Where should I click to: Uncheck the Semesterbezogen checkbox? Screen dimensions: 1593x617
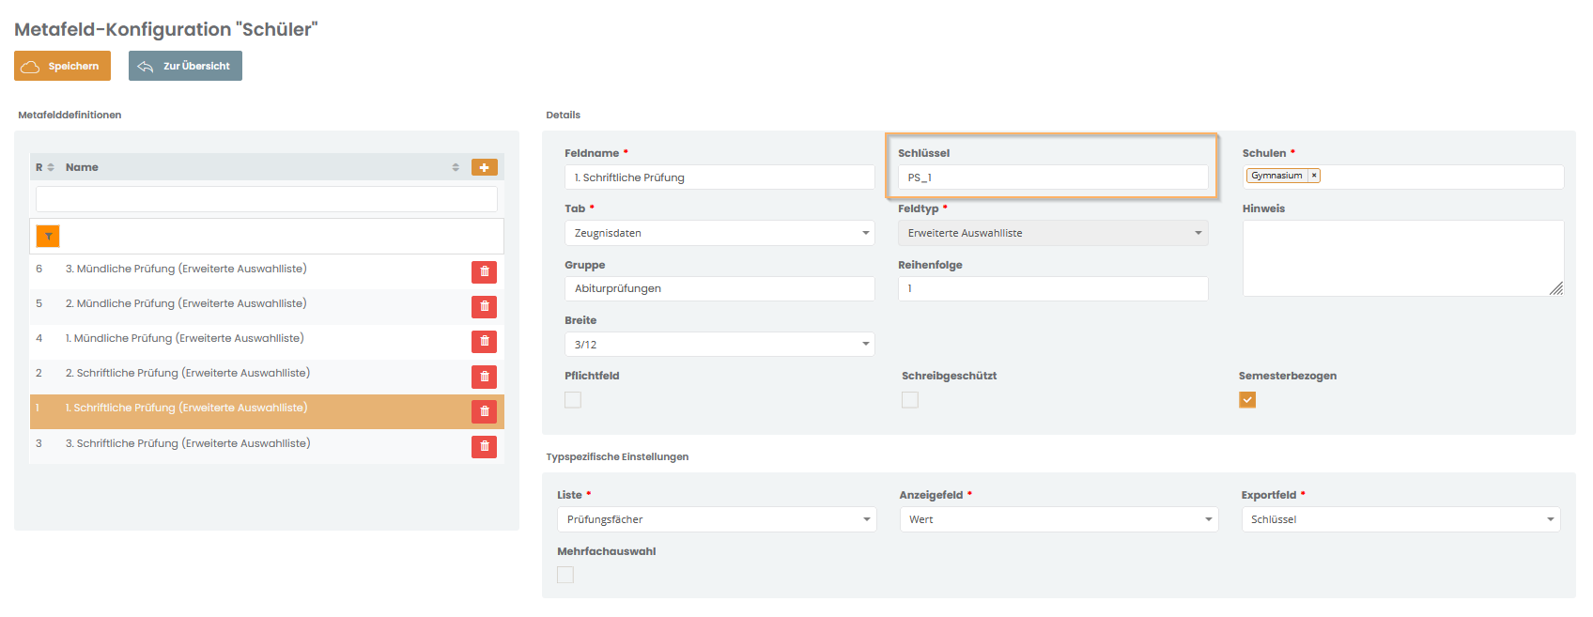point(1247,400)
